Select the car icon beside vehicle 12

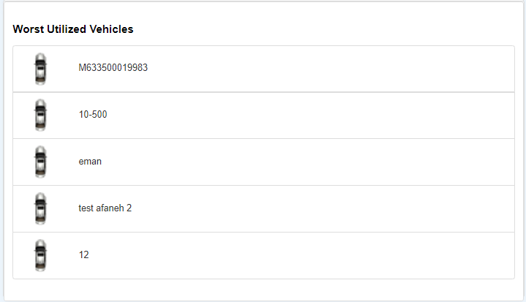41,256
